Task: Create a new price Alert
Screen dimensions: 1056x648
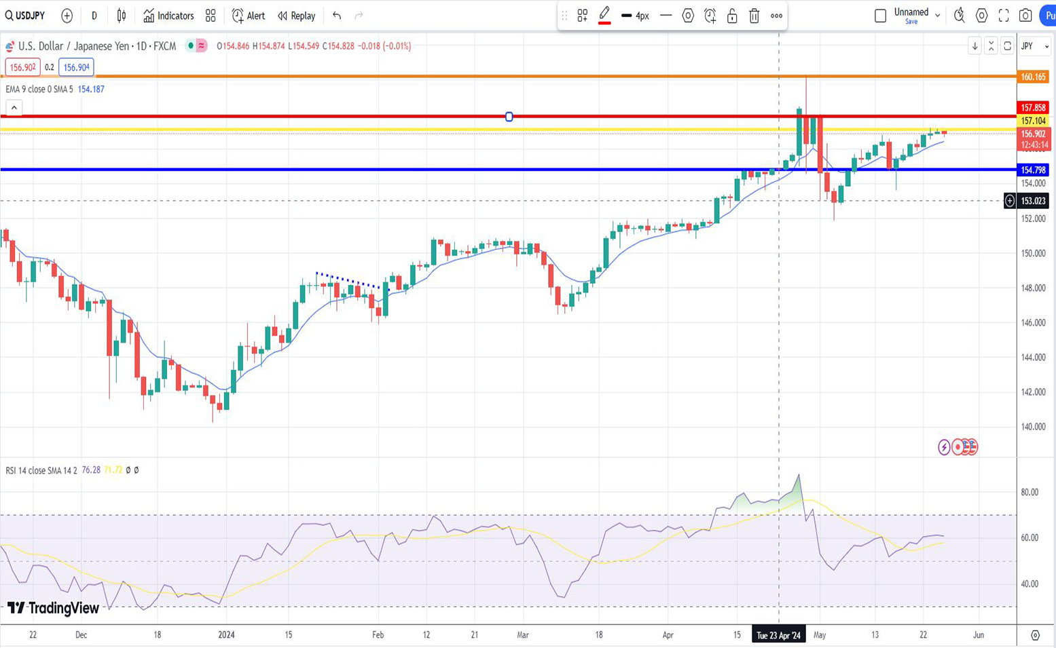Action: 249,16
